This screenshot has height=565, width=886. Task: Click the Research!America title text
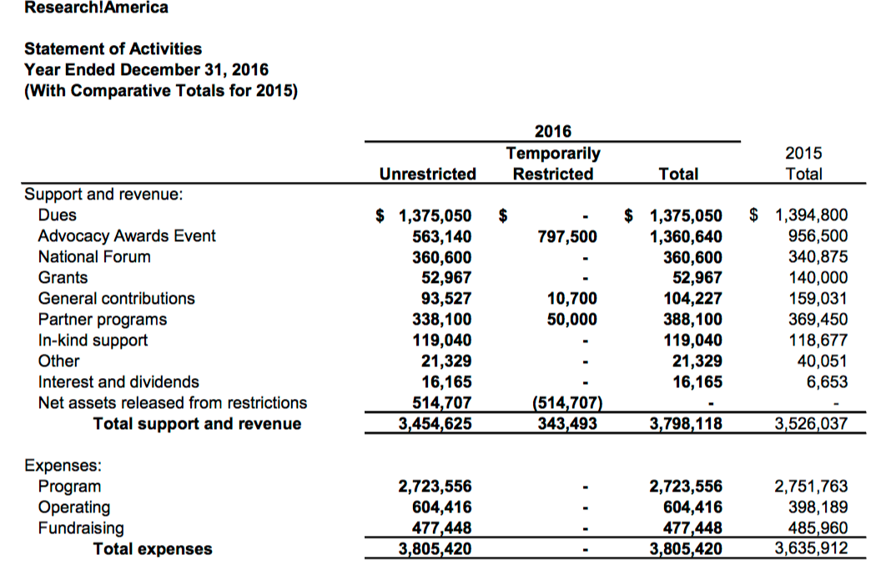96,8
